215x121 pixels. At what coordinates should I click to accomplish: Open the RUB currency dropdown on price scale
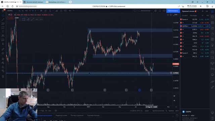(x=176, y=15)
